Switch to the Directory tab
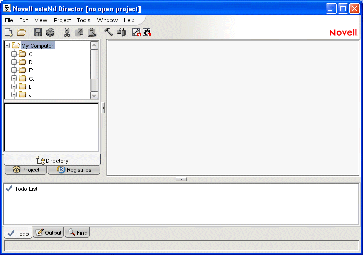Viewport: 363px width, 255px height. click(x=52, y=160)
